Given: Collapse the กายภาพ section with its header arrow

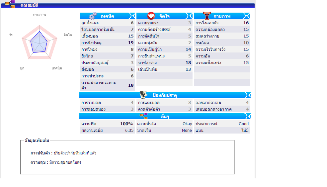Looking at the screenshot, I should click(247, 16).
